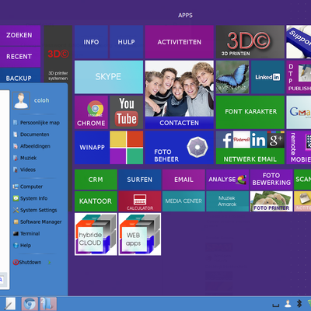Viewport: 311px width, 311px height.
Task: Click the Backup tile
Action: coord(20,75)
